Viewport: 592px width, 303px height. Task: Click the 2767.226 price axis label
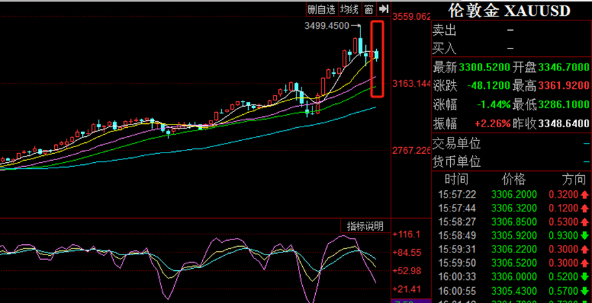[x=412, y=150]
